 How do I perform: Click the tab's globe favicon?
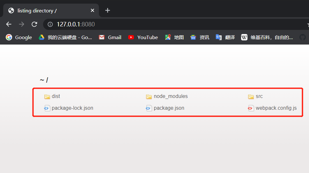point(11,10)
